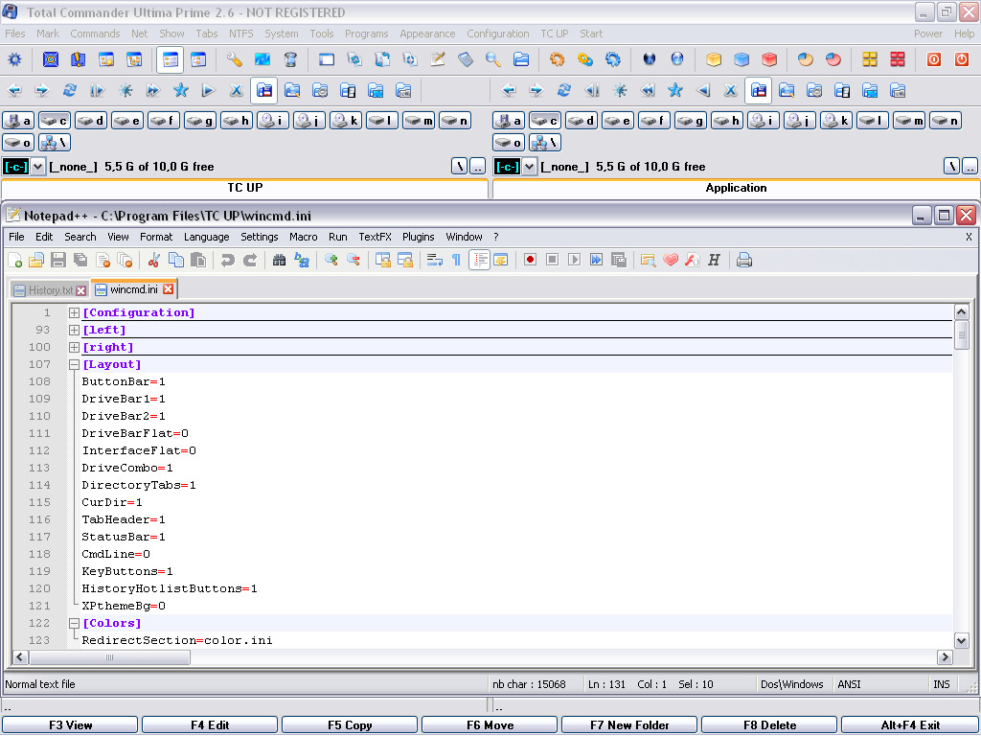Image resolution: width=981 pixels, height=736 pixels.
Task: Print the document with the printer icon
Action: click(x=743, y=260)
